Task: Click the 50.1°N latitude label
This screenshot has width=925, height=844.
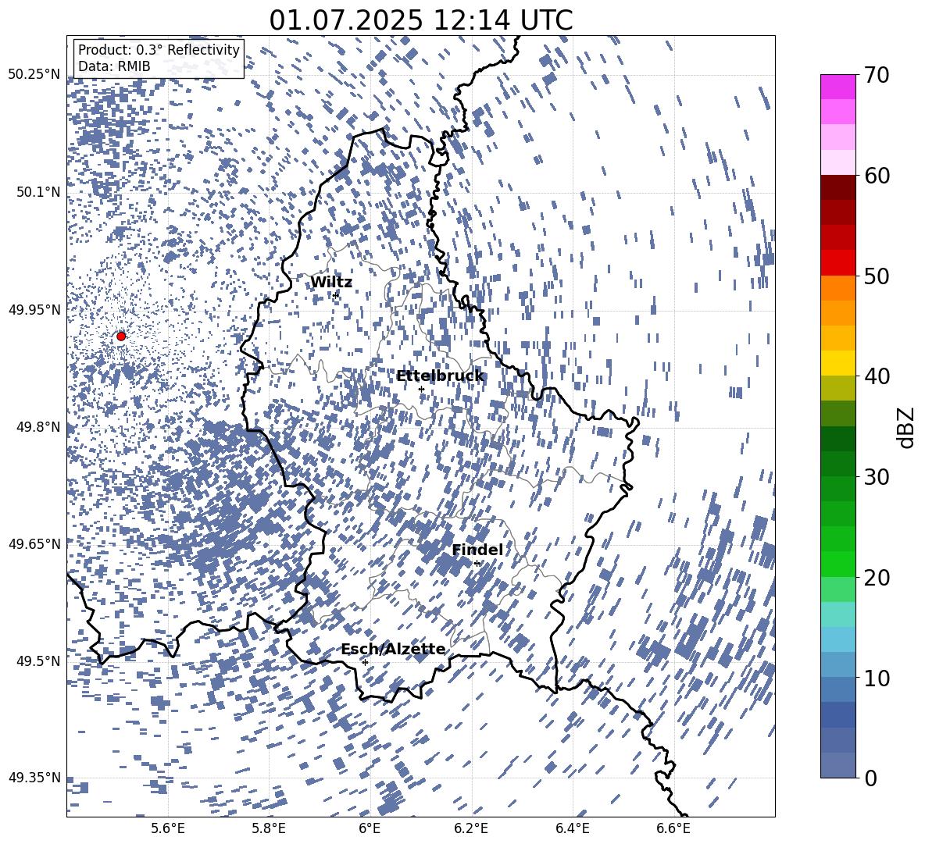Action: [x=38, y=193]
